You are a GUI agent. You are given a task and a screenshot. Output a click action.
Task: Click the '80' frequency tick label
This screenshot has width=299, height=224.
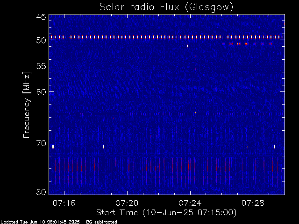pos(41,192)
